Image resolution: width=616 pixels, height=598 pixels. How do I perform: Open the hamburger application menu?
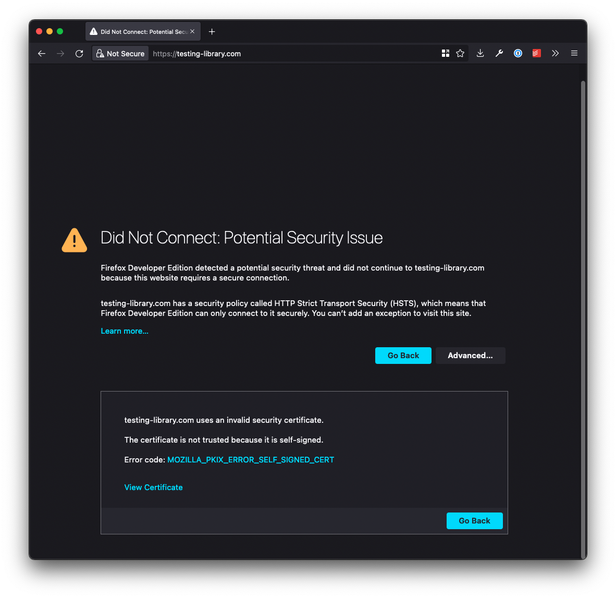coord(574,53)
